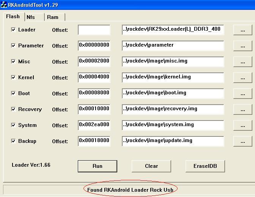The height and width of the screenshot is (197, 255).
Task: Browse for the Recovery image file
Action: 242,109
